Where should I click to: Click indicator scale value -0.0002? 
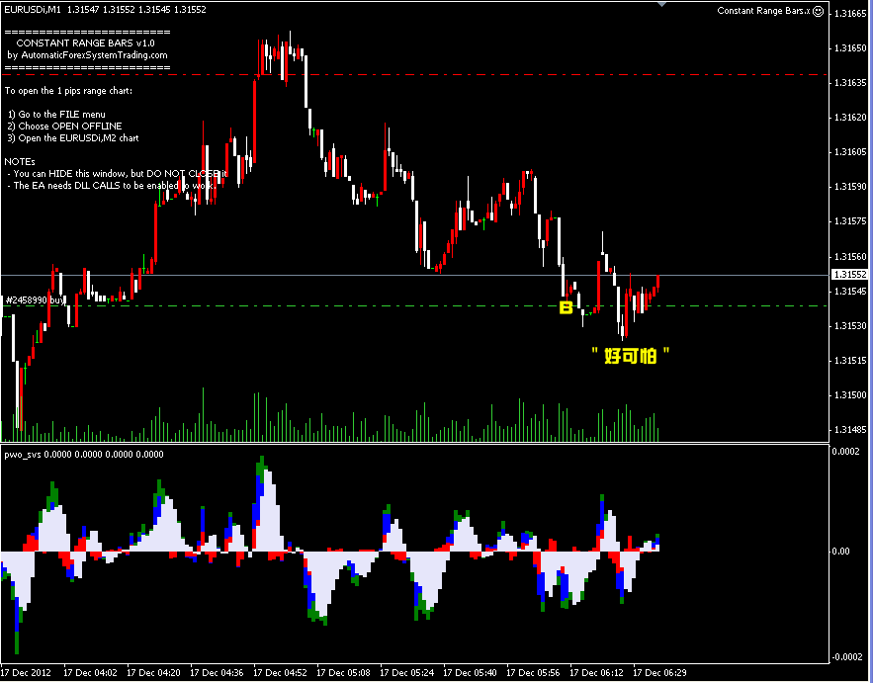tap(845, 657)
